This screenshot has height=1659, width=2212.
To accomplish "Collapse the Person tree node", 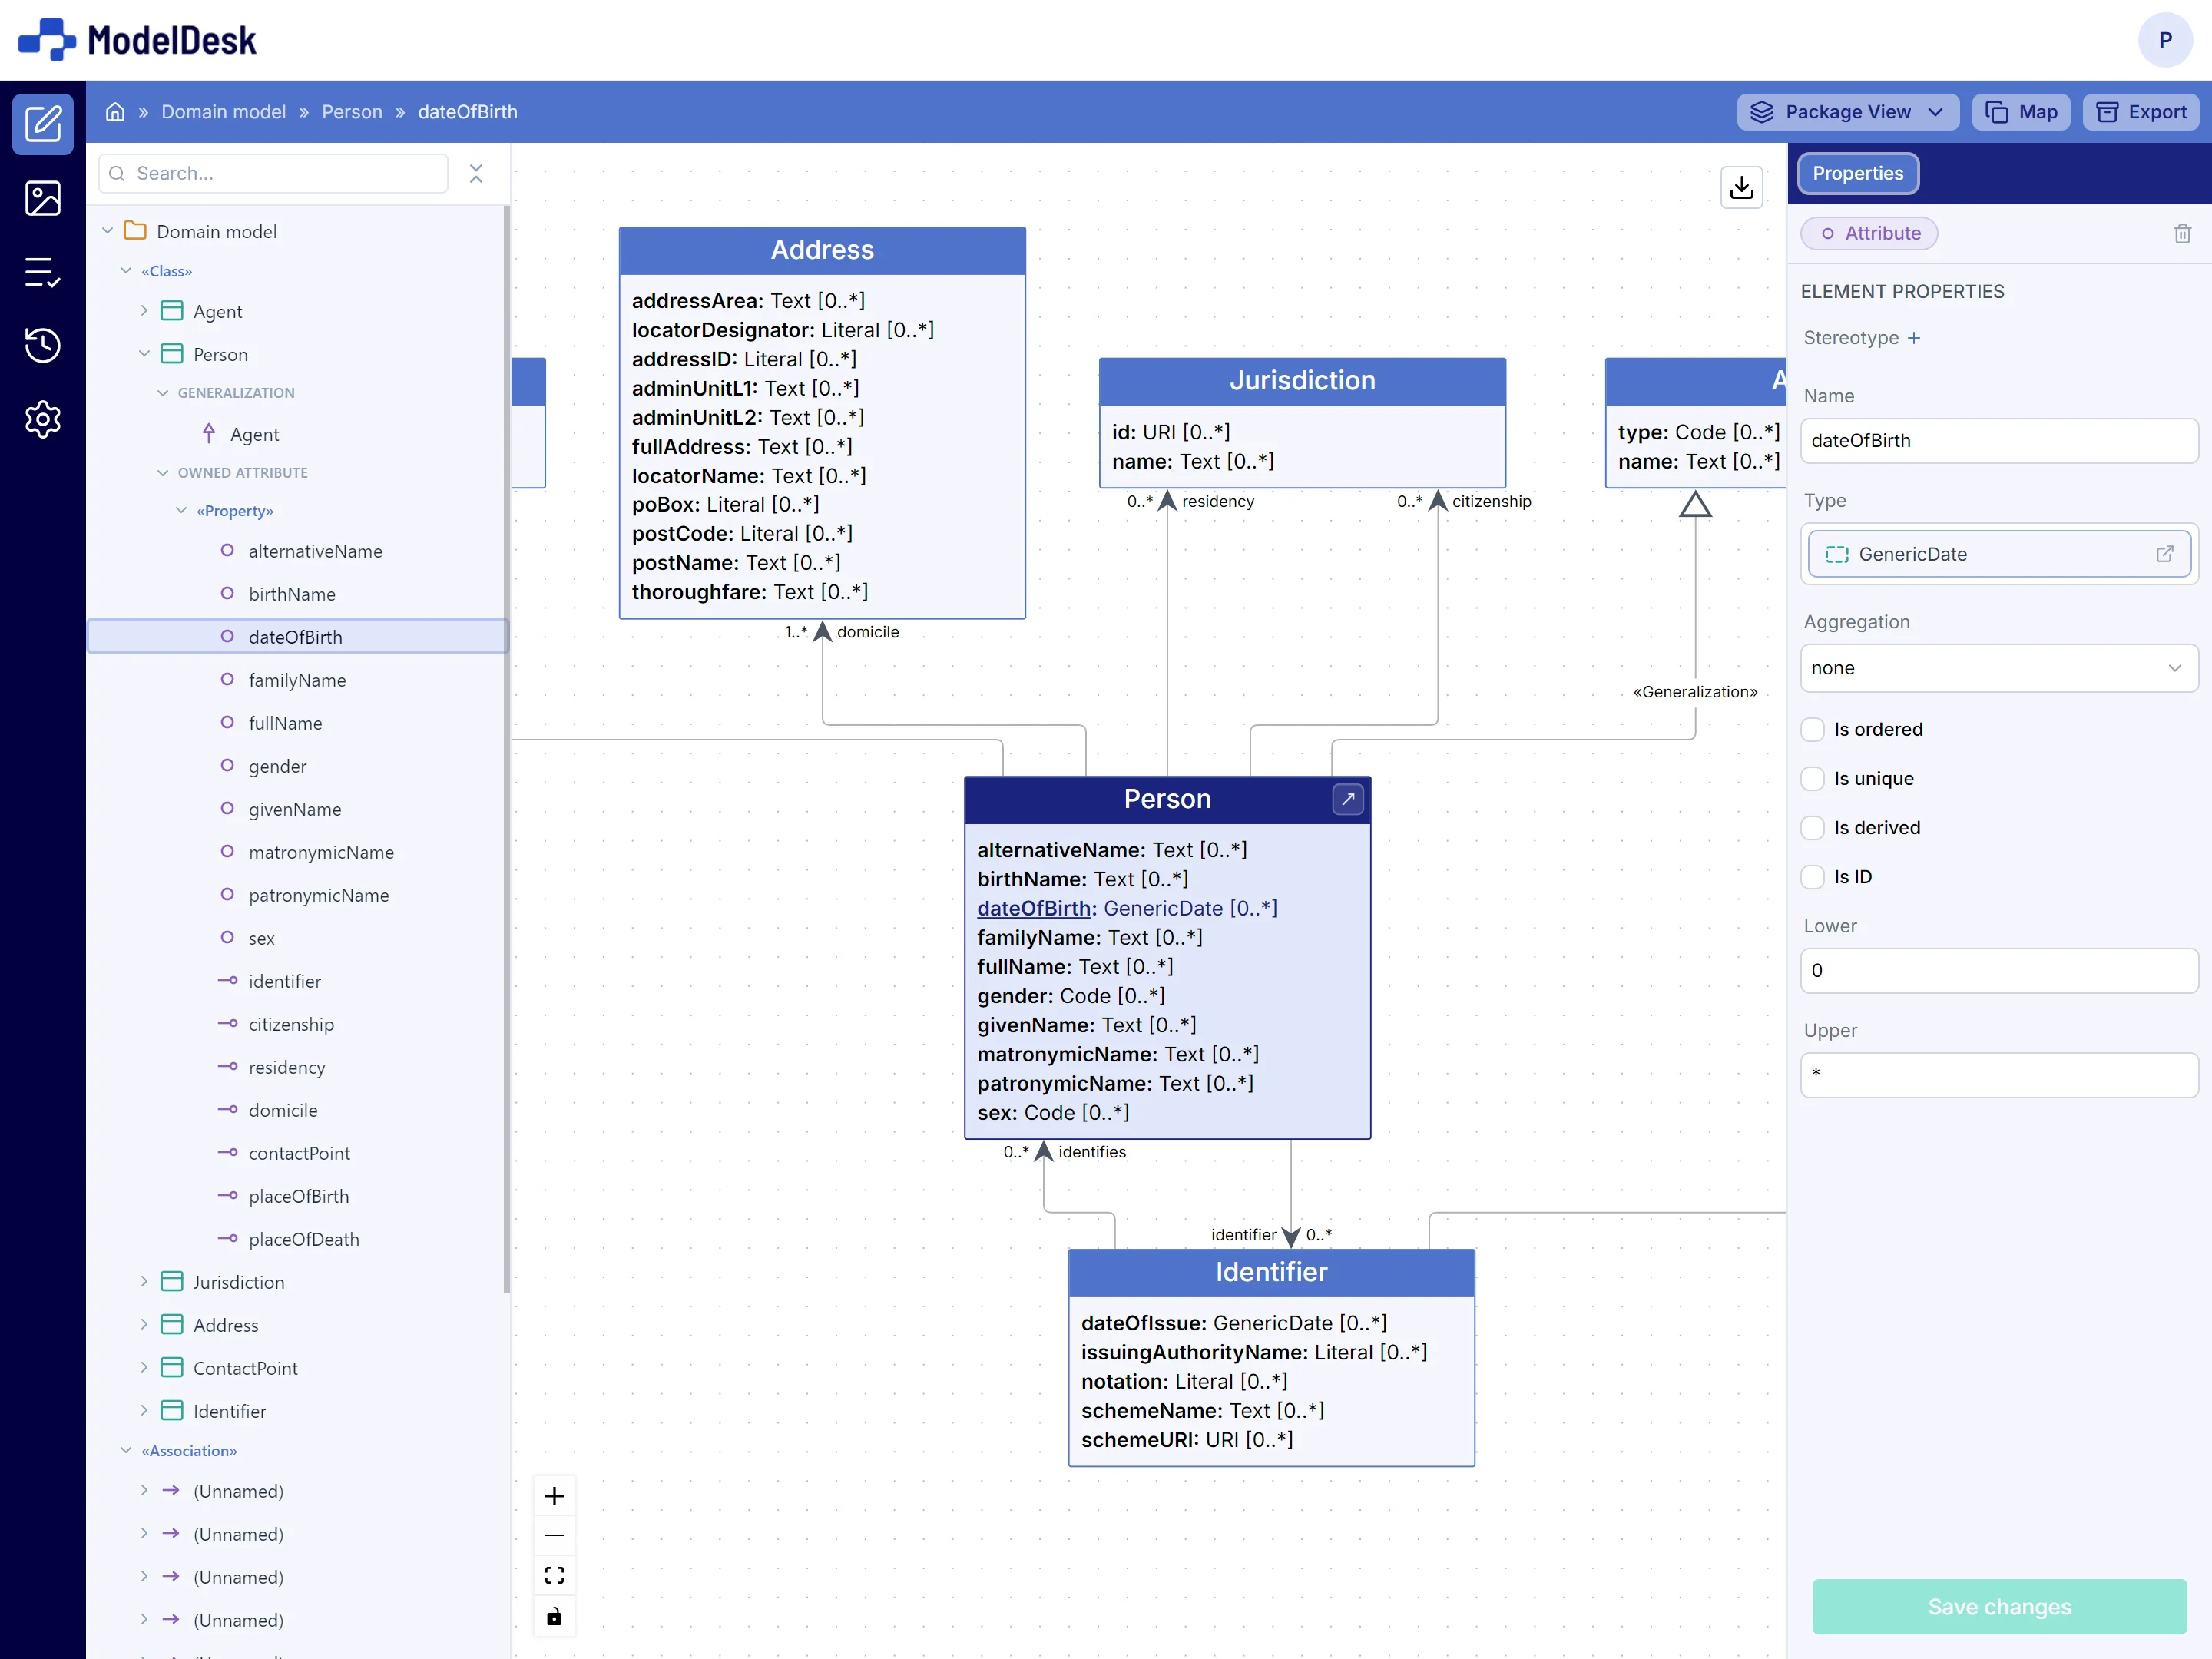I will (146, 354).
